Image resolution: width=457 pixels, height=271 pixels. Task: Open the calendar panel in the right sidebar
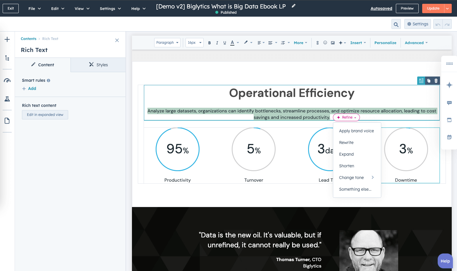[x=449, y=137]
